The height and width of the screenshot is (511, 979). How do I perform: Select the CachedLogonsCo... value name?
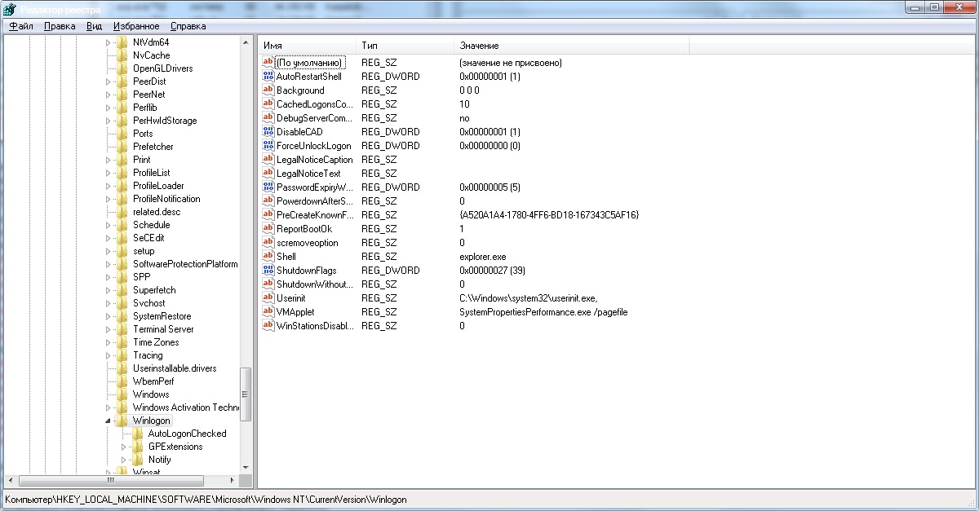(314, 104)
